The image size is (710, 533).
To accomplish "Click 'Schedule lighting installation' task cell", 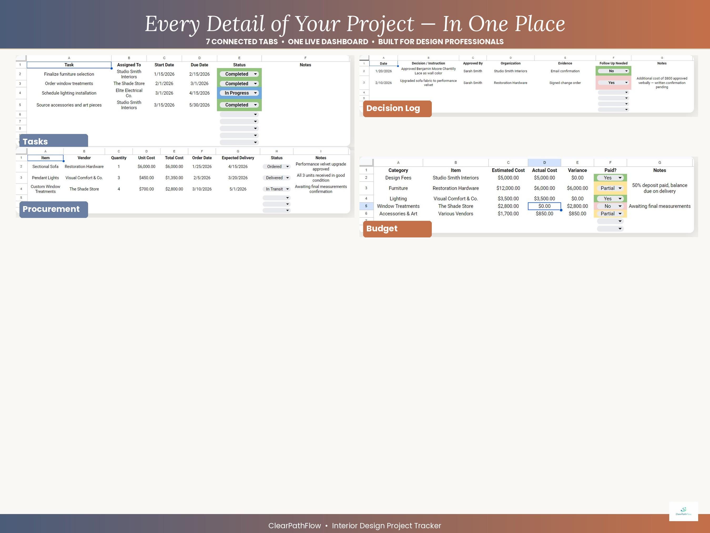I will 69,93.
